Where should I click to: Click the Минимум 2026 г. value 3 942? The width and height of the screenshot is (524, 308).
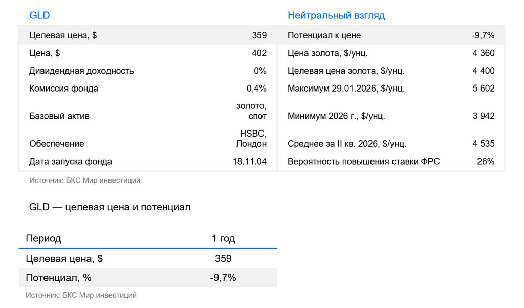483,116
